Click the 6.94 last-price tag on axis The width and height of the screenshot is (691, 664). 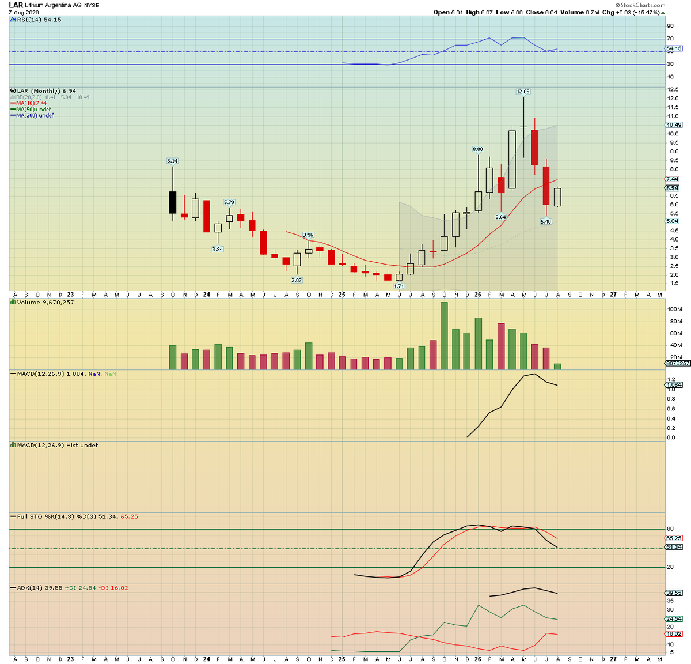click(x=673, y=188)
